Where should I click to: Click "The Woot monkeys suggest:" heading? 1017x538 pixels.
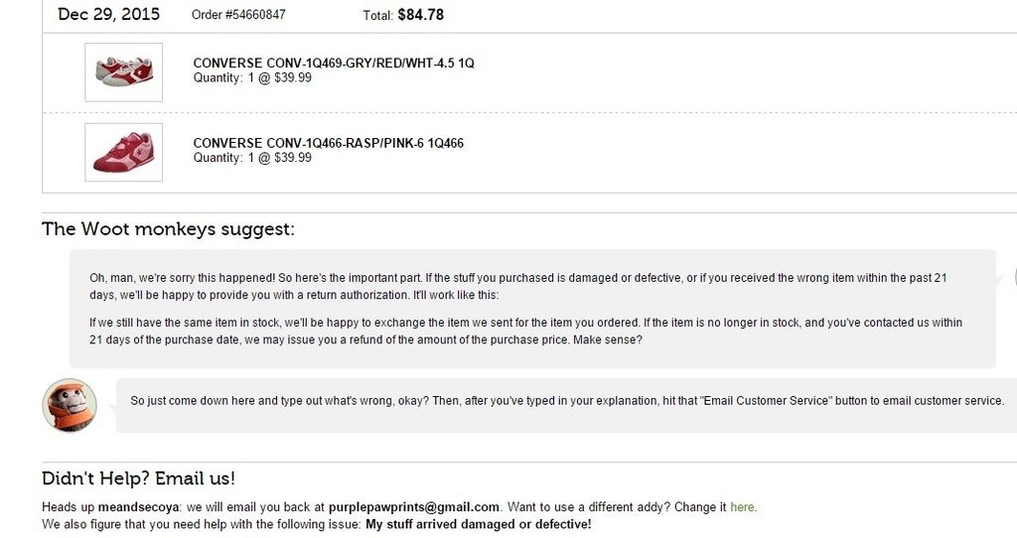168,229
